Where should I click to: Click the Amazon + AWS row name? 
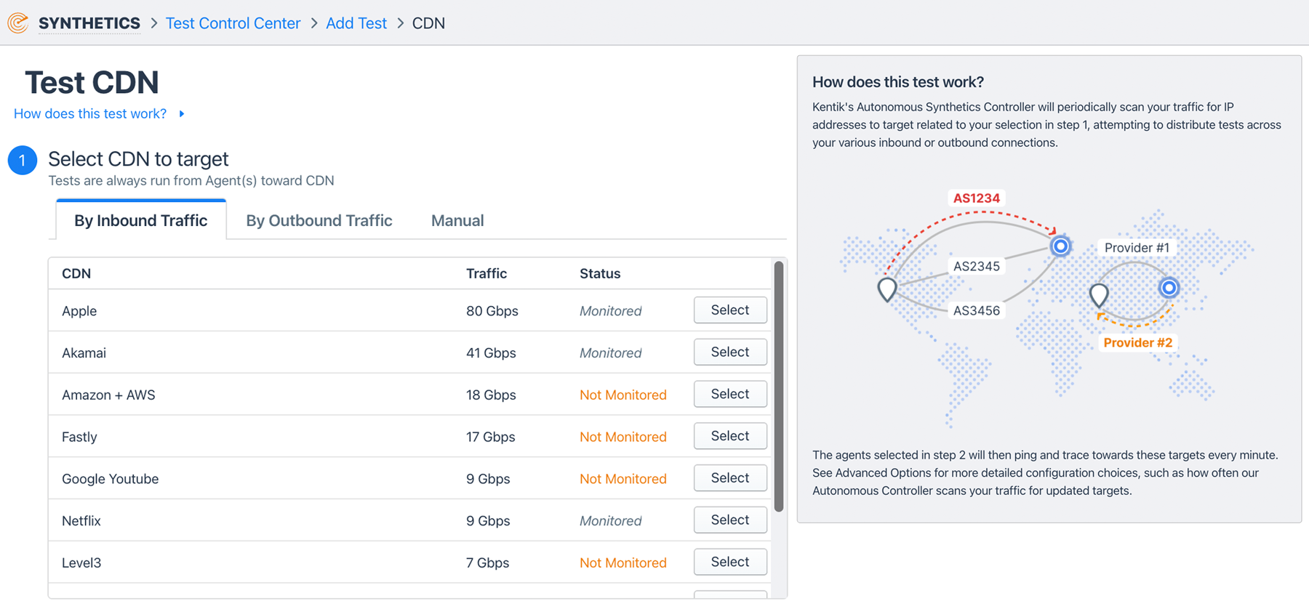click(108, 395)
